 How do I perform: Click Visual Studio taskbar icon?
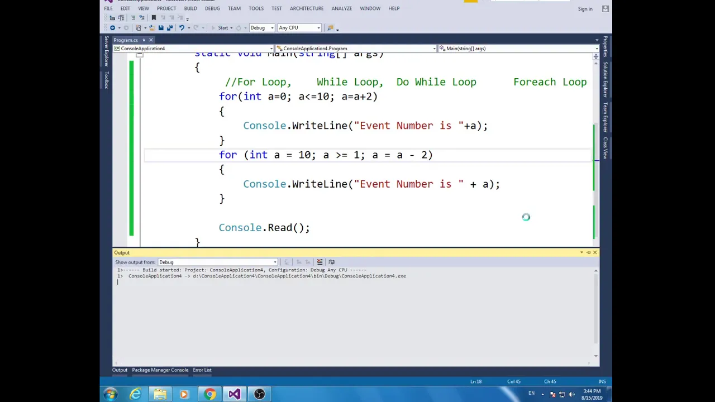point(235,394)
